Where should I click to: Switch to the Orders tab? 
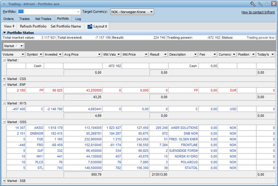(9, 19)
